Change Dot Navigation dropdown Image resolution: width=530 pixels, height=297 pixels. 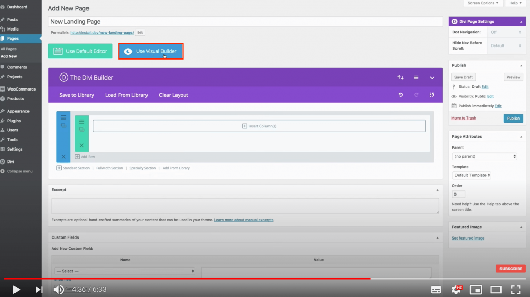(506, 32)
